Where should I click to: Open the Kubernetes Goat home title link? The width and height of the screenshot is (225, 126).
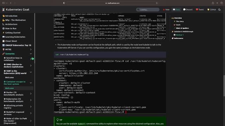point(18,9)
